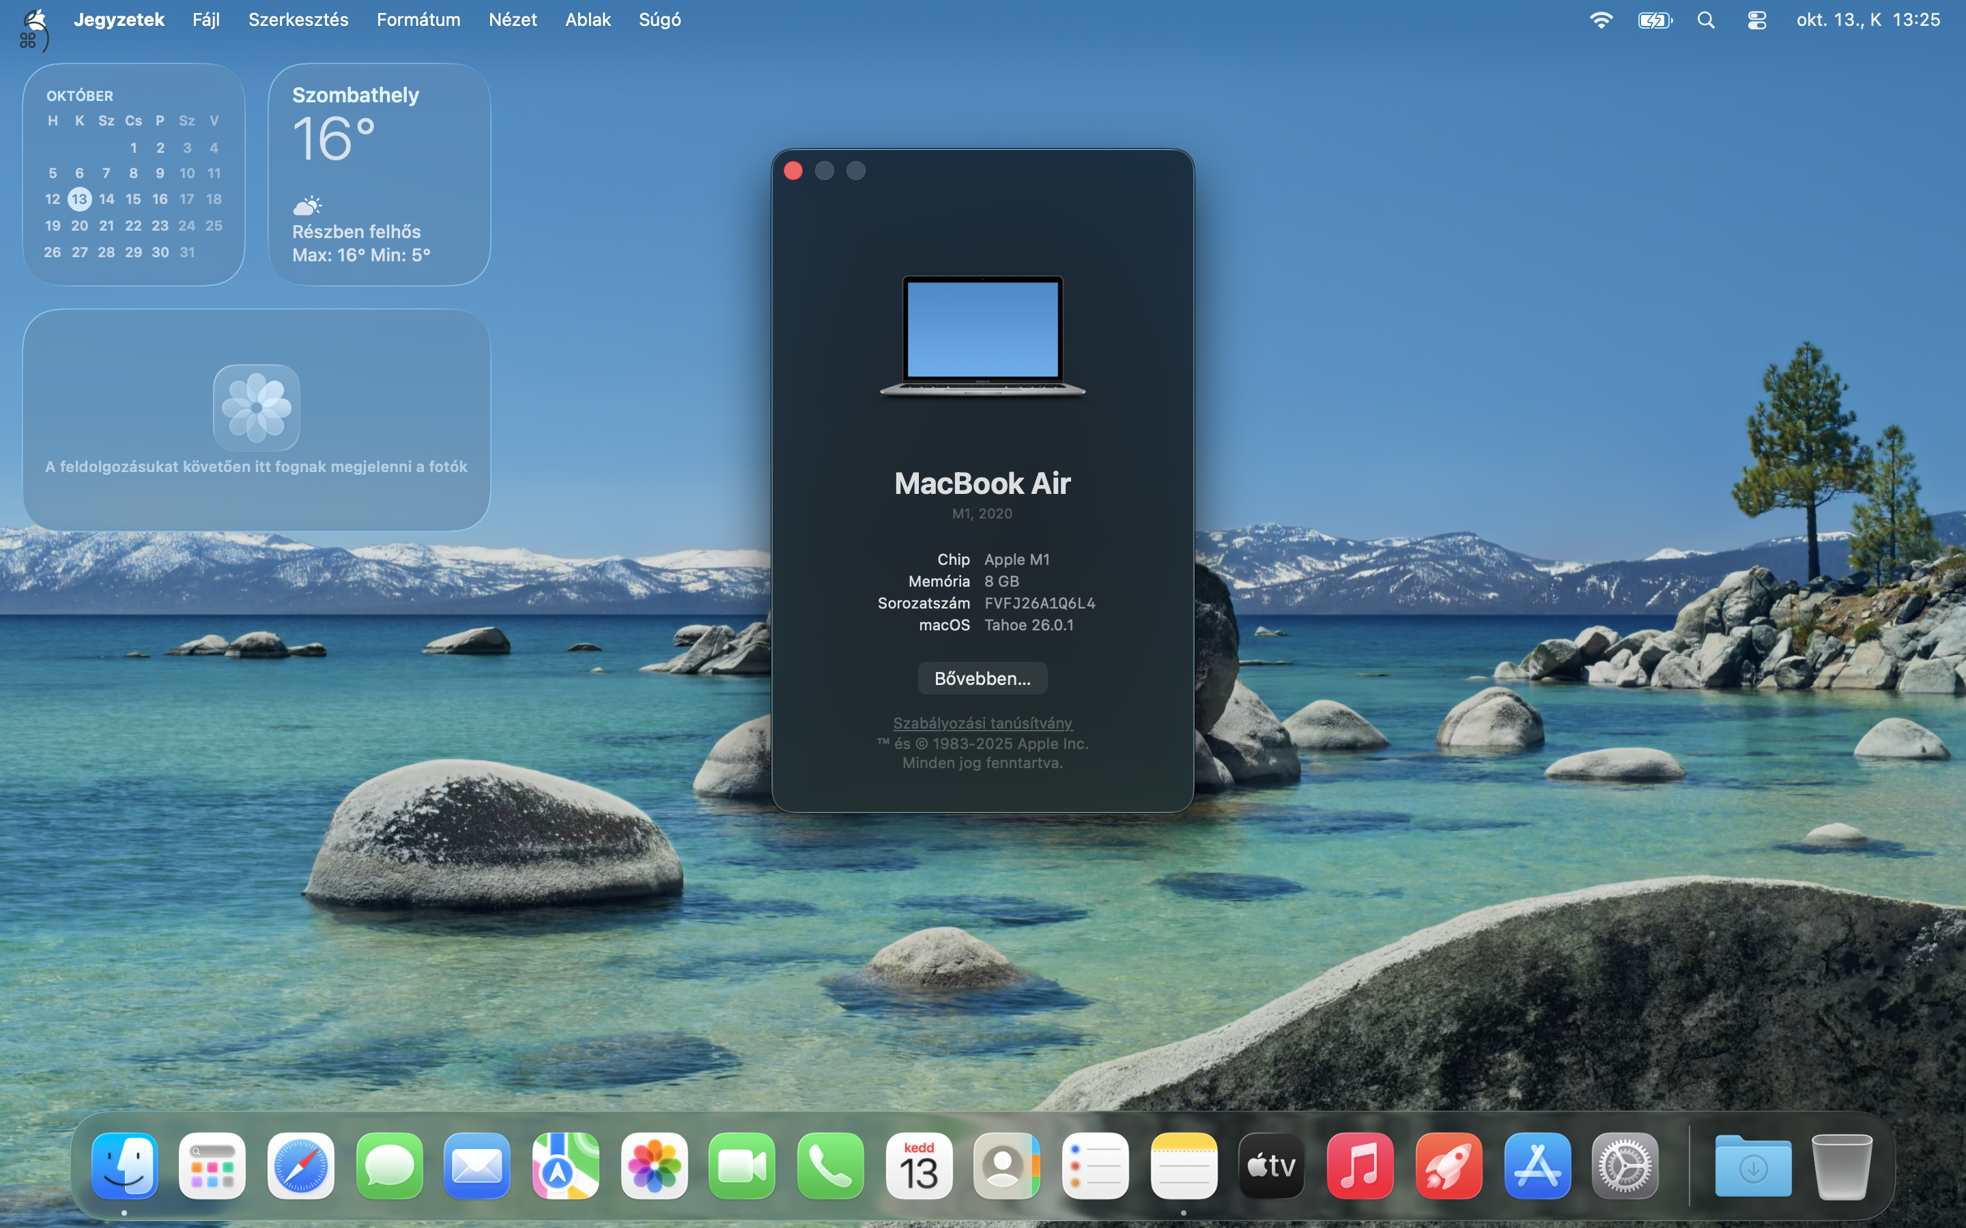The width and height of the screenshot is (1966, 1228).
Task: Open Reminders app in Dock
Action: pos(1096,1165)
